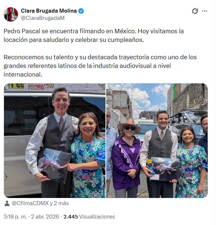
Task: View the 2.445 Visualizaciones count
Action: click(x=89, y=217)
